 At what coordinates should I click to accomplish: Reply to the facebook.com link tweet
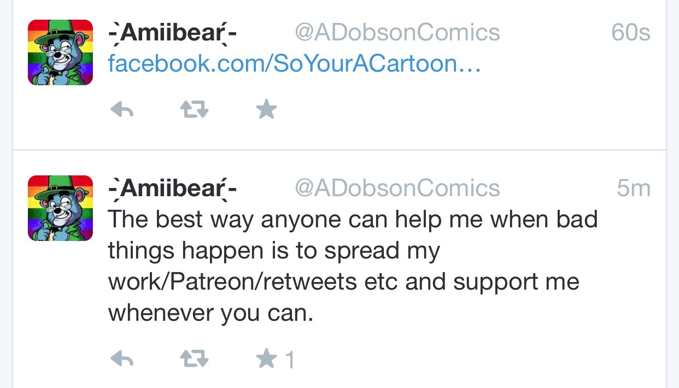tap(122, 111)
